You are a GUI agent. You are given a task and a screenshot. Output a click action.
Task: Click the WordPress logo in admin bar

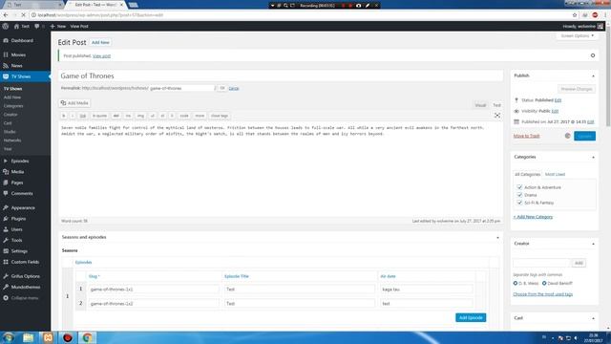[x=6, y=26]
